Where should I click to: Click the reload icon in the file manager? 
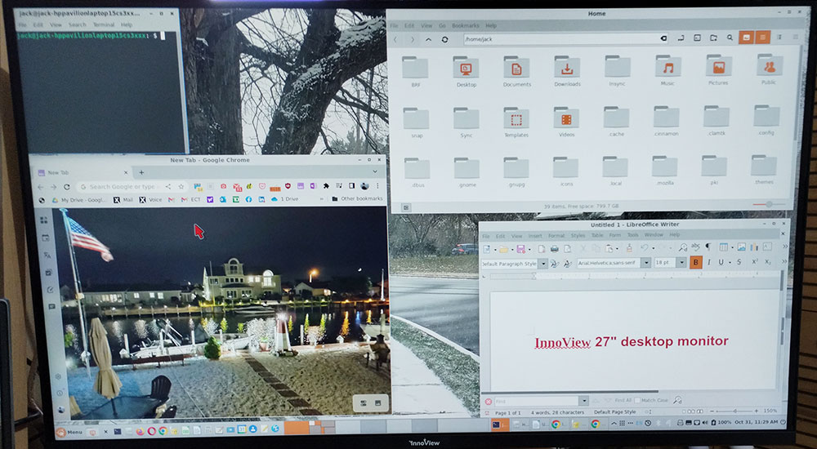(x=444, y=38)
